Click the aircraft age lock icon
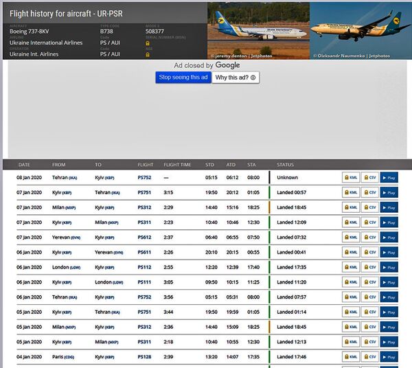412x368 pixels. click(148, 54)
